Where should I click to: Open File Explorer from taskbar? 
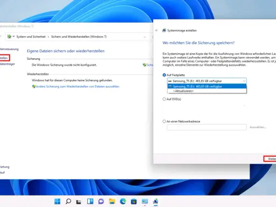pyautogui.click(x=112, y=202)
